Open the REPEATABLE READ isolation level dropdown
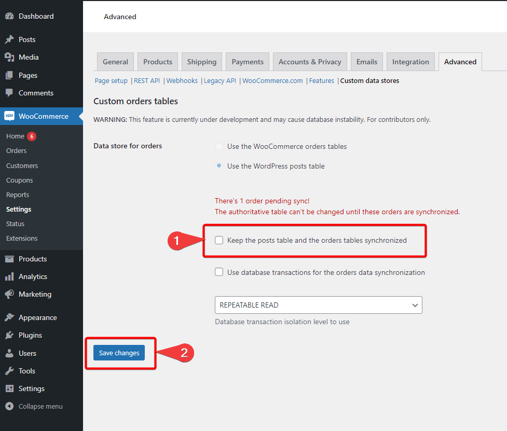Image resolution: width=507 pixels, height=431 pixels. click(x=319, y=305)
